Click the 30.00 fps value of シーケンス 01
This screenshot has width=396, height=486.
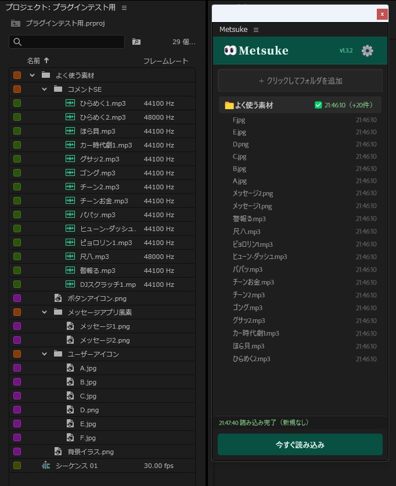159,466
